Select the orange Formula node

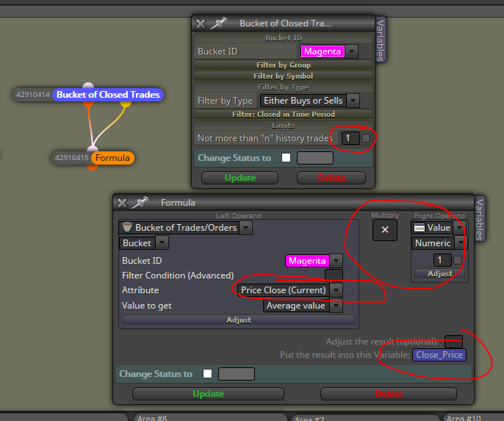click(112, 158)
